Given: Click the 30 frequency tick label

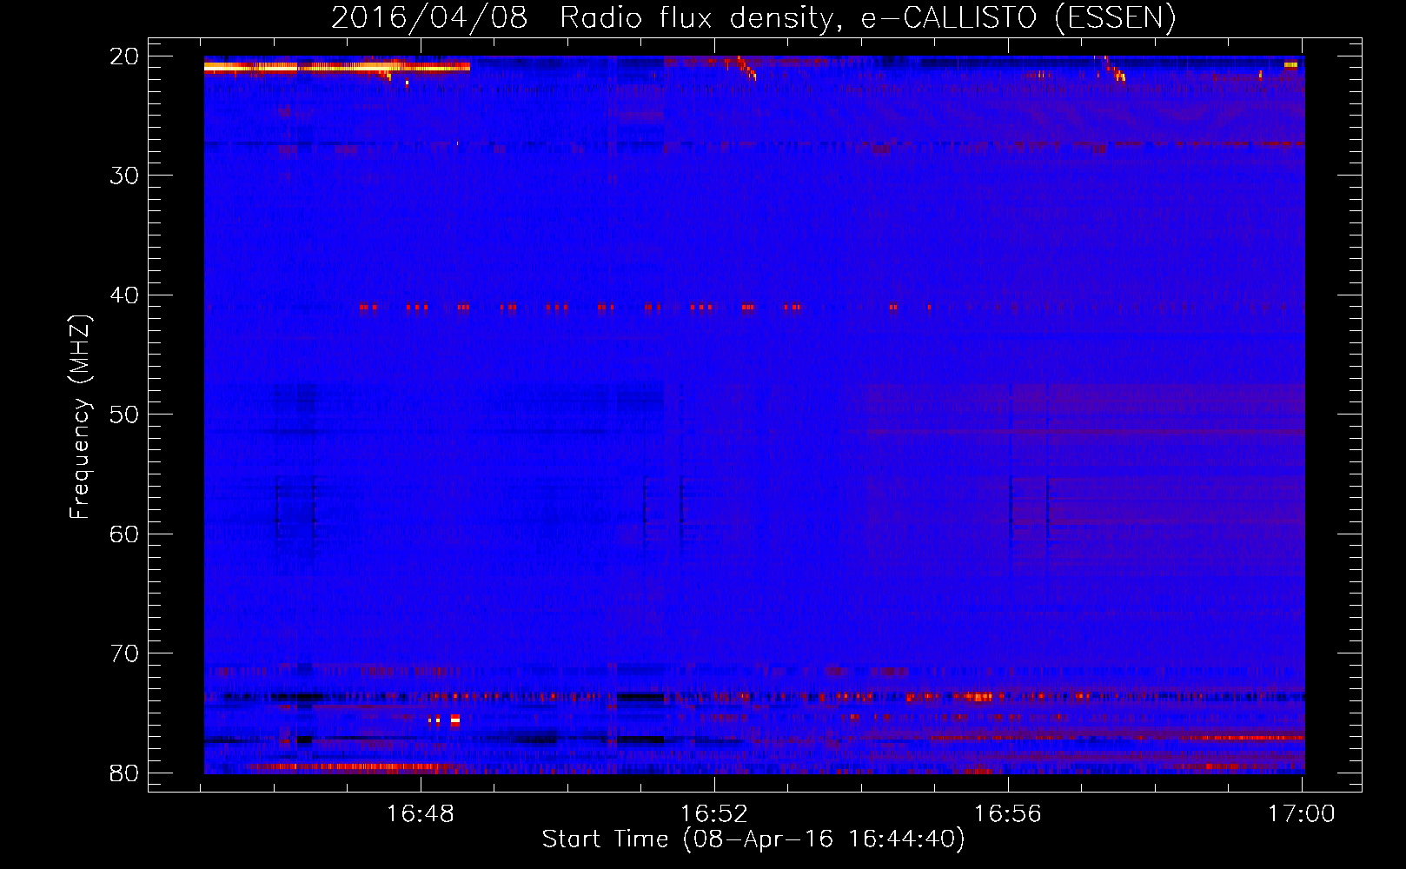Looking at the screenshot, I should [x=125, y=176].
